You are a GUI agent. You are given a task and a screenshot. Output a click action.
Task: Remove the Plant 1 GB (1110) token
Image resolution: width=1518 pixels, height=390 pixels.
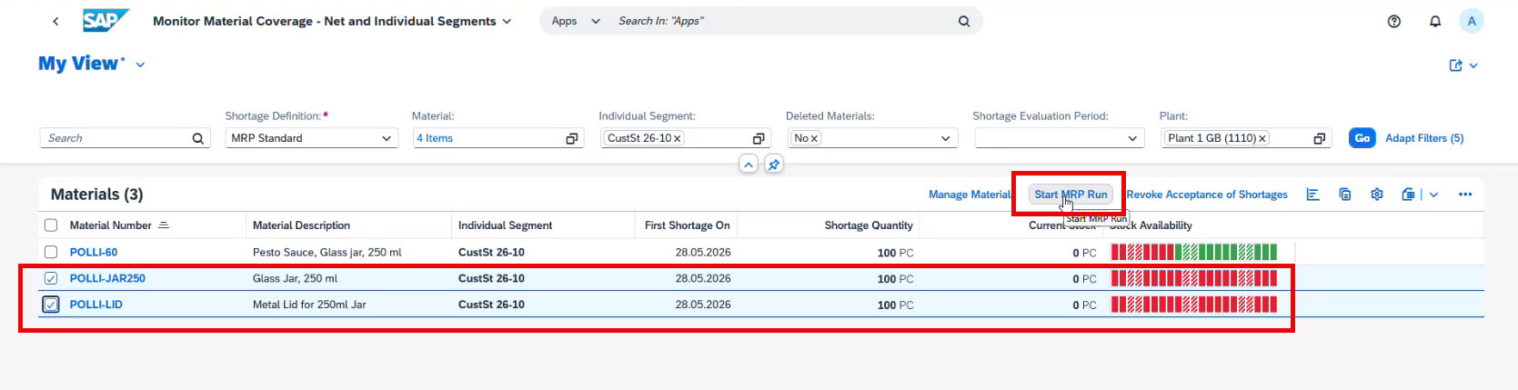pyautogui.click(x=1262, y=138)
